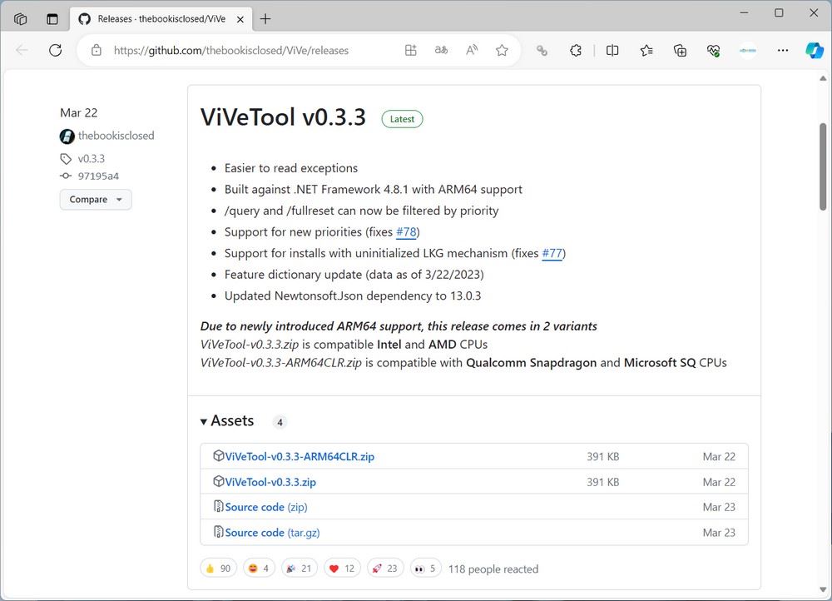
Task: Open Collections panel
Action: pyautogui.click(x=680, y=51)
